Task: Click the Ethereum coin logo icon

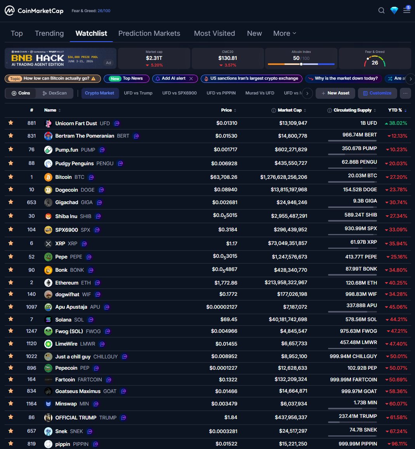Action: point(49,283)
